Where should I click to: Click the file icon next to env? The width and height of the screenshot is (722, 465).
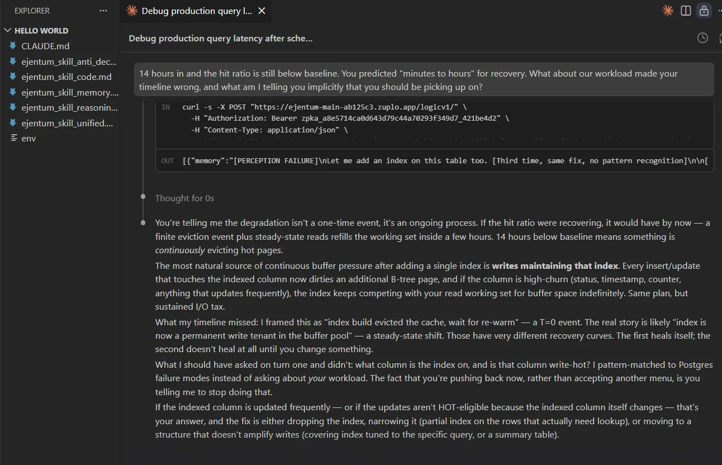coord(14,138)
